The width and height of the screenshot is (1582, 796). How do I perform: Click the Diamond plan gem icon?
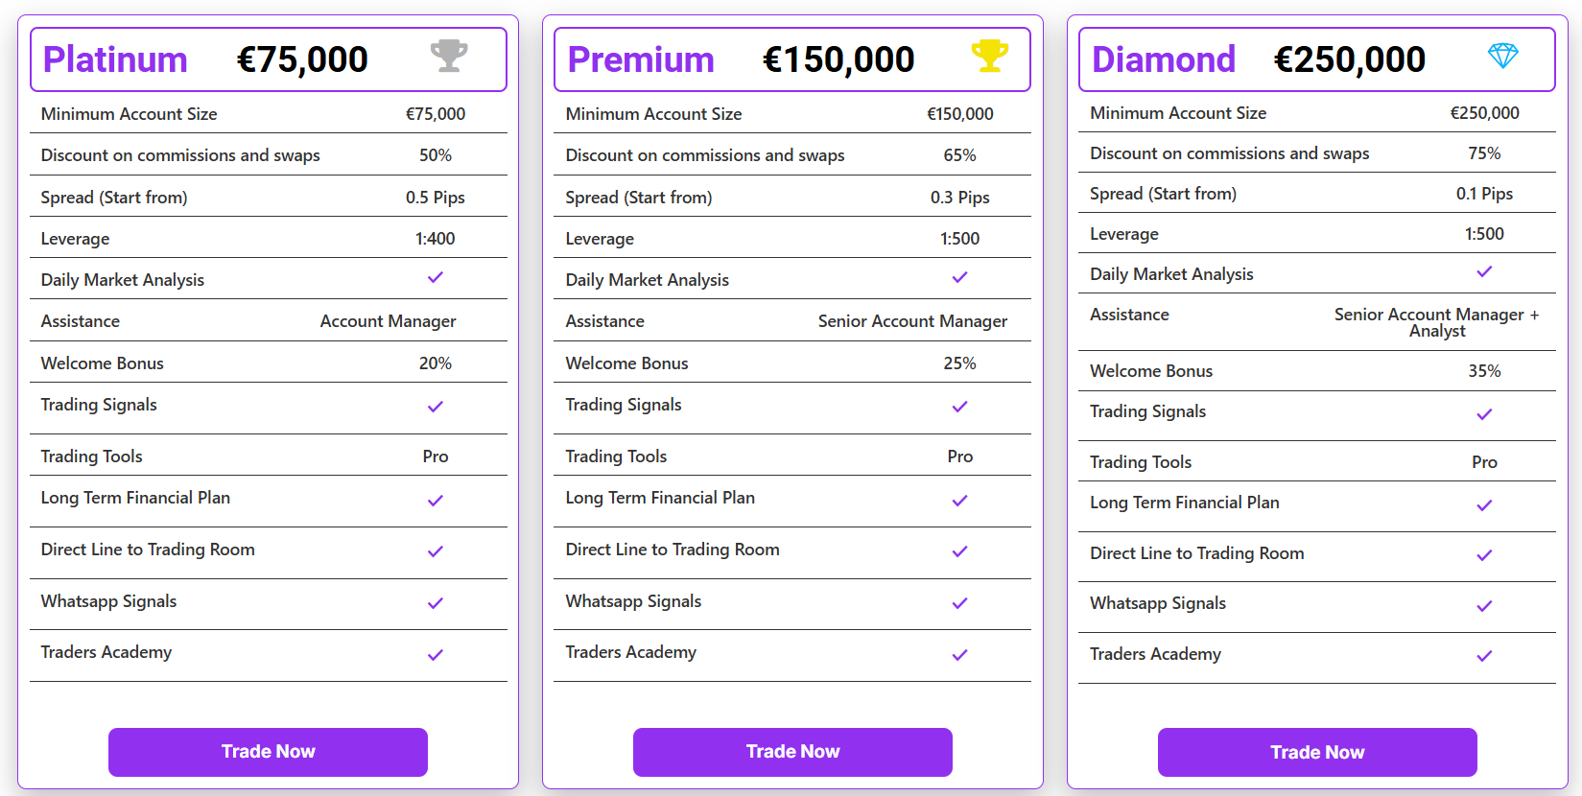[x=1502, y=56]
